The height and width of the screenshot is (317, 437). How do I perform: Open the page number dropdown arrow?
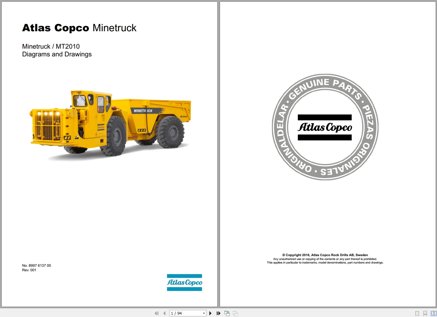click(x=204, y=313)
